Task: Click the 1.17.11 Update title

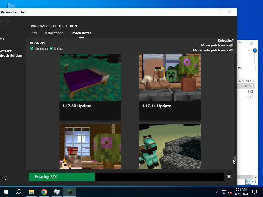Action: [x=156, y=106]
